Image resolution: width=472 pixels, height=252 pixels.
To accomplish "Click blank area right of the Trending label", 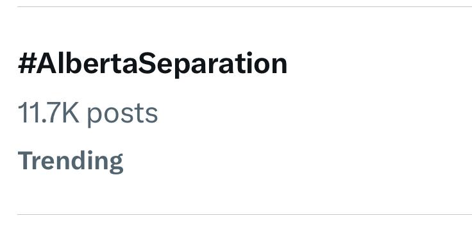I will [x=295, y=162].
